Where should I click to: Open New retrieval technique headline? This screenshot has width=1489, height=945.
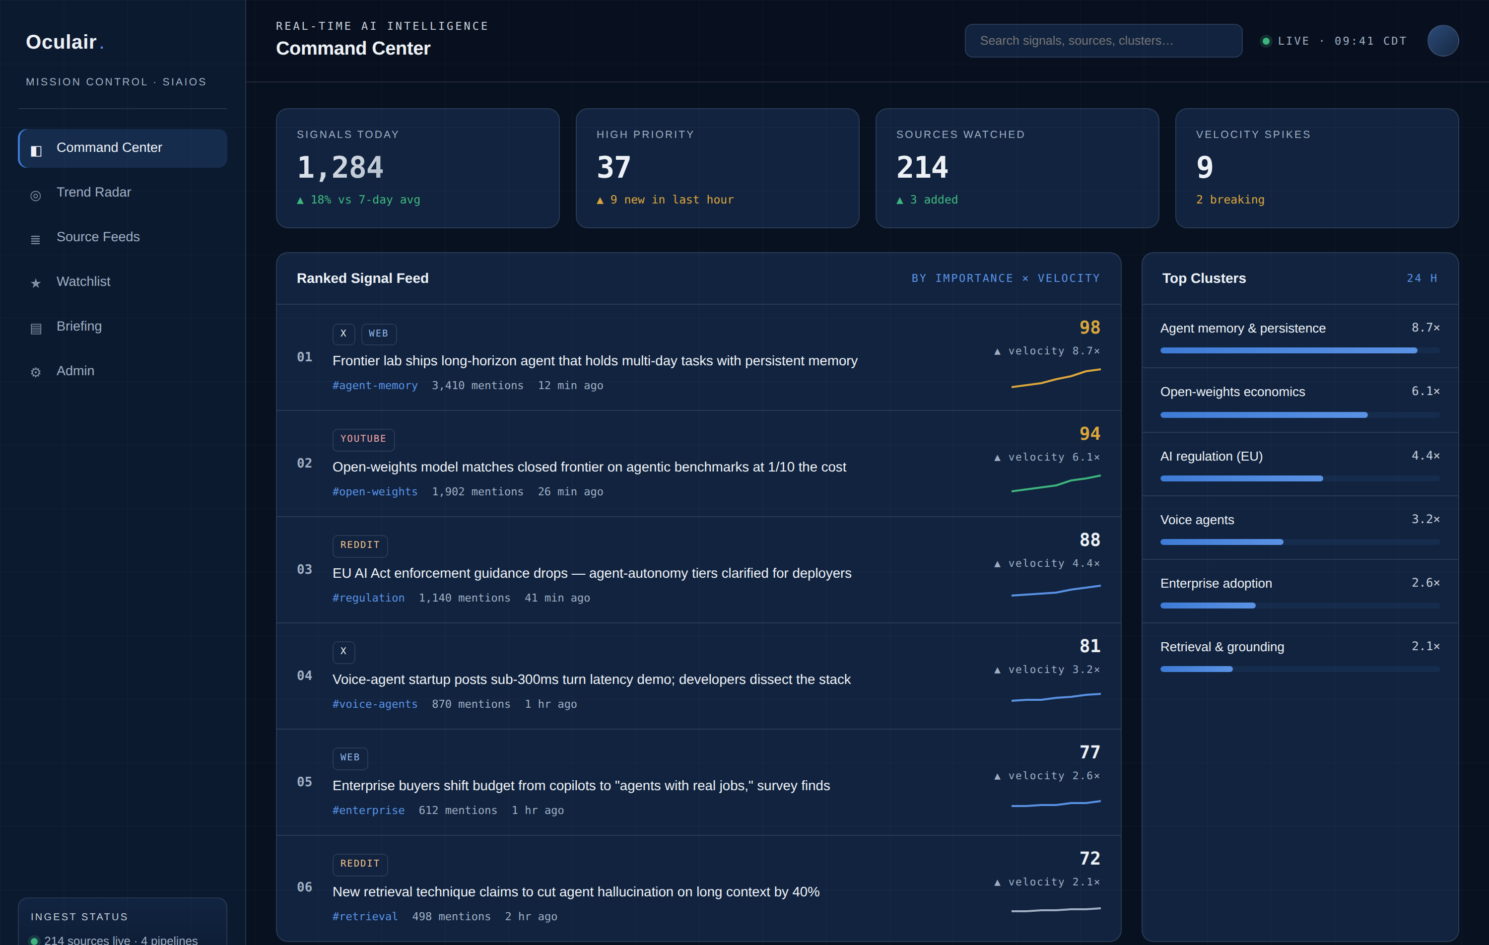click(576, 892)
